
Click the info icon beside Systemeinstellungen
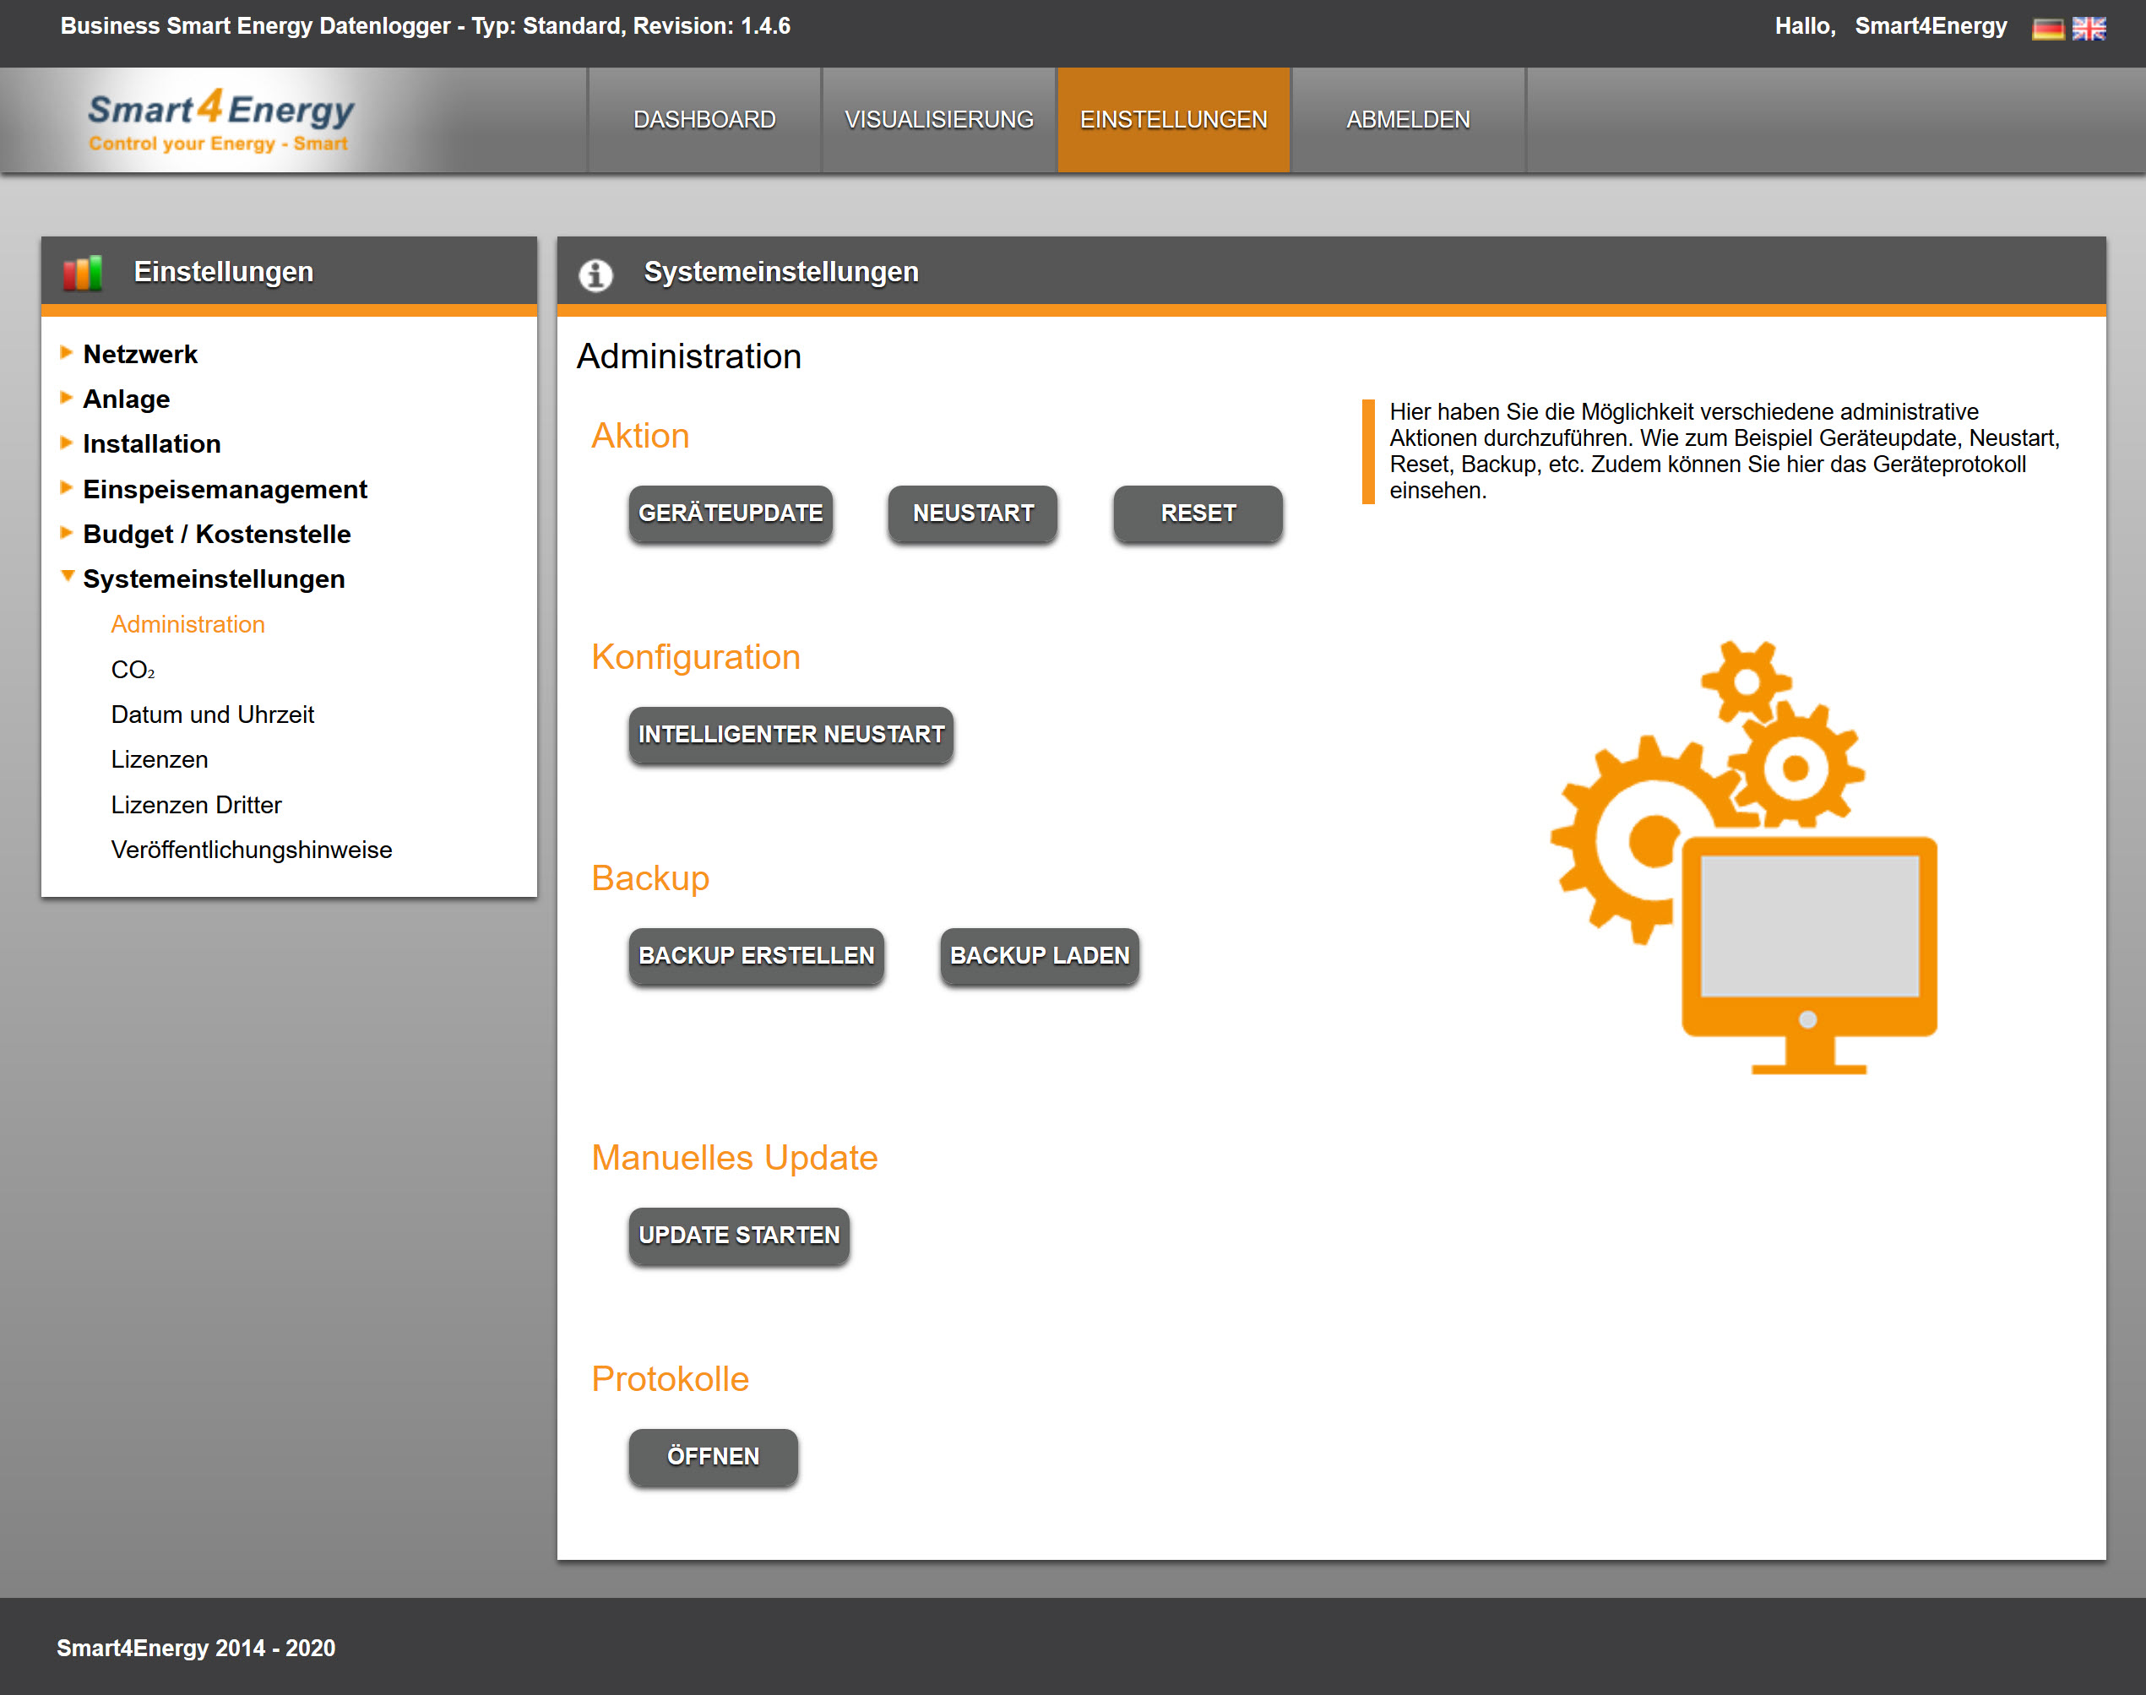595,274
